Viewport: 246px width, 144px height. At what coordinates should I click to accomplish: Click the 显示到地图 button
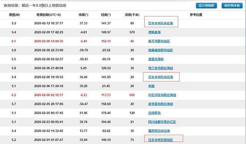[206, 6]
